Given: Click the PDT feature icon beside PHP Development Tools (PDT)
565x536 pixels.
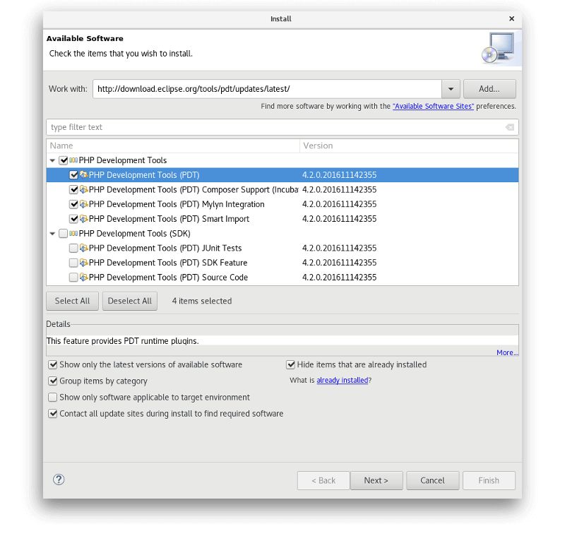Looking at the screenshot, I should (83, 174).
